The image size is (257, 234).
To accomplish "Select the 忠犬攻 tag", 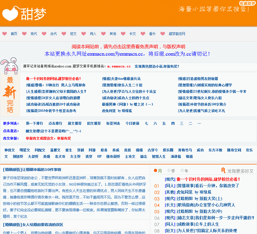I will [60, 156].
